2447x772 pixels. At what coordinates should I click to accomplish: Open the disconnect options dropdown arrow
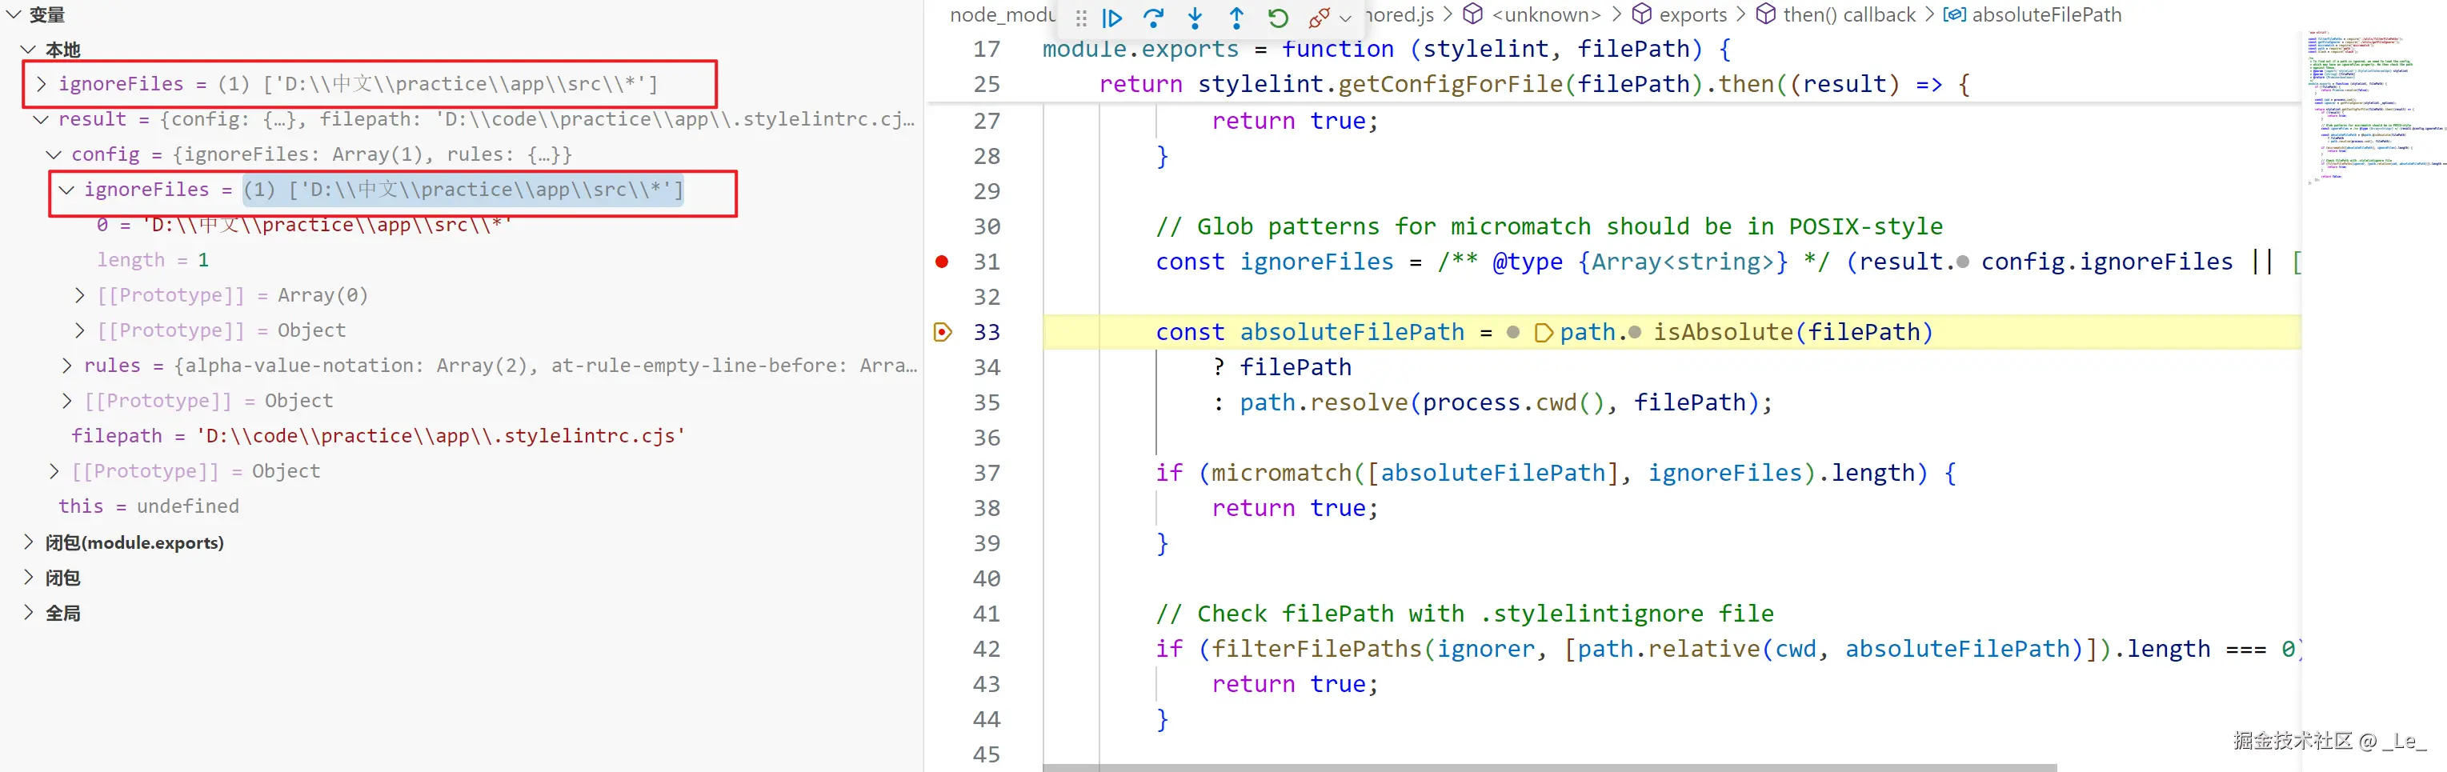[x=1345, y=18]
